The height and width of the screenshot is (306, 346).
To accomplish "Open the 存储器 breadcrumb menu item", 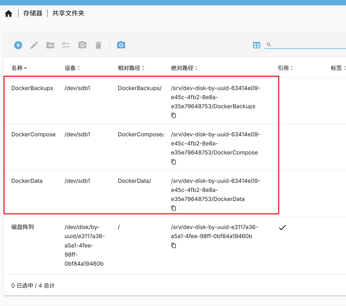I will click(x=33, y=13).
